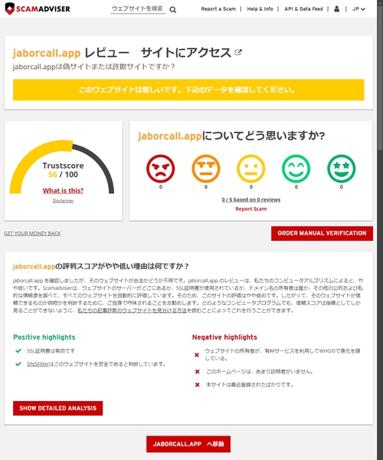Open the JP language dropdown

click(358, 9)
